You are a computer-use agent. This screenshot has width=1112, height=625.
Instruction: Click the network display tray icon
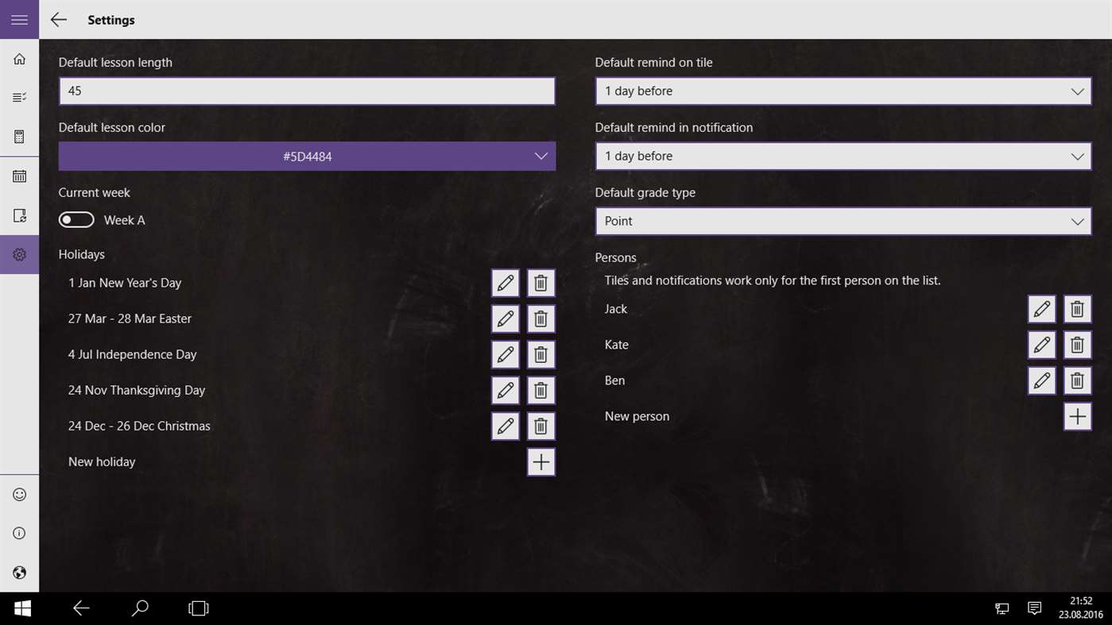pyautogui.click(x=1002, y=608)
